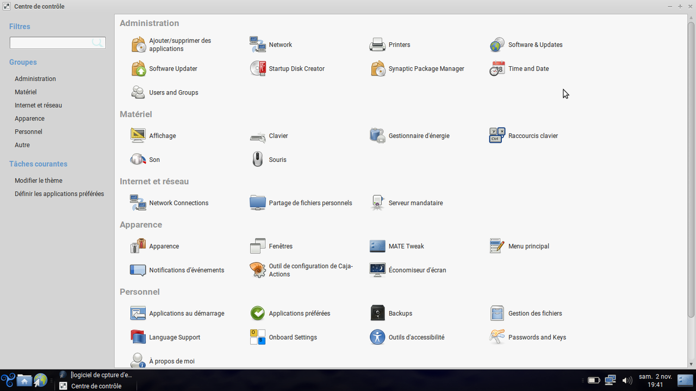Open Passwords and Keys

(528, 337)
